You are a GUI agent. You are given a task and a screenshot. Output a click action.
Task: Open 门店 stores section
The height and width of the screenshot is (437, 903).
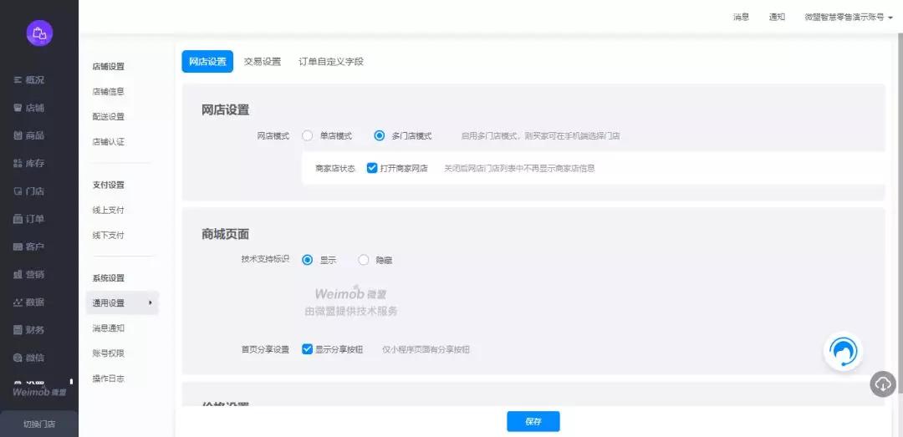[x=28, y=191]
